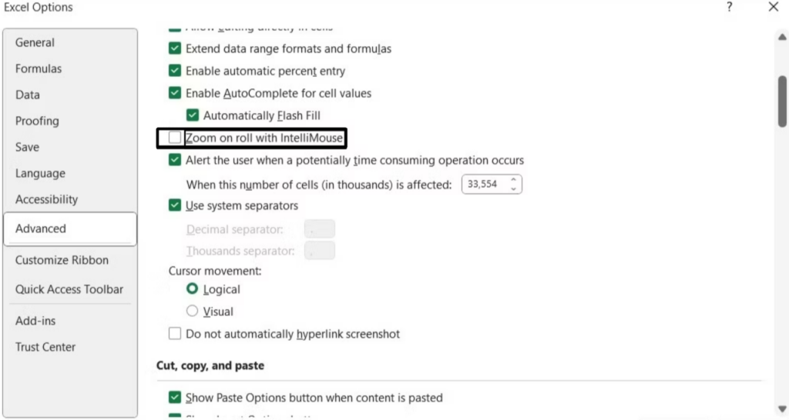
Task: Go to Trust Center settings
Action: pyautogui.click(x=45, y=347)
